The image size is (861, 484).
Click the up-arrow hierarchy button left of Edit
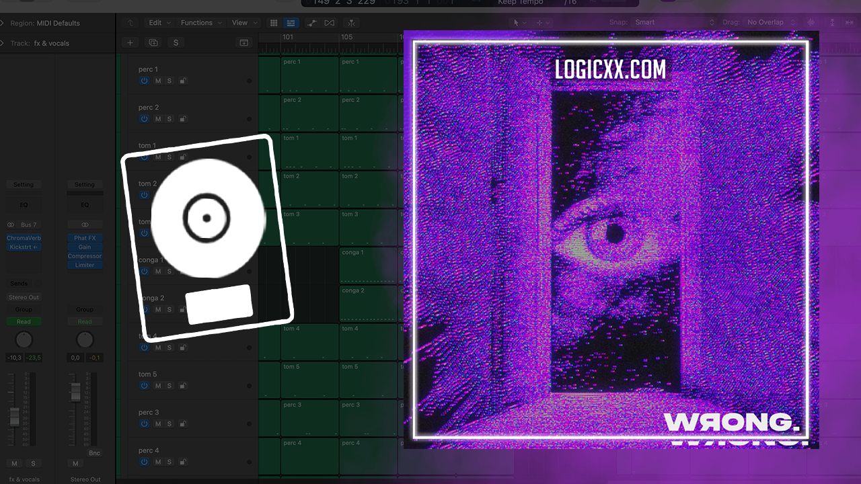click(130, 23)
